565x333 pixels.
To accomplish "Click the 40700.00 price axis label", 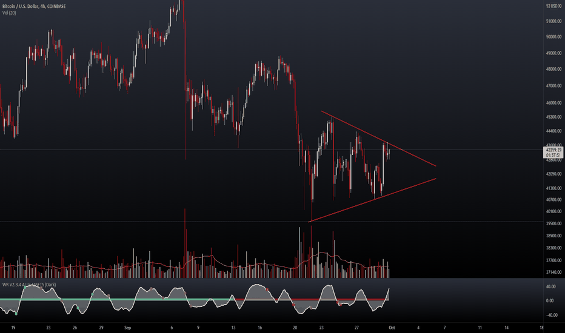I will tap(553, 200).
